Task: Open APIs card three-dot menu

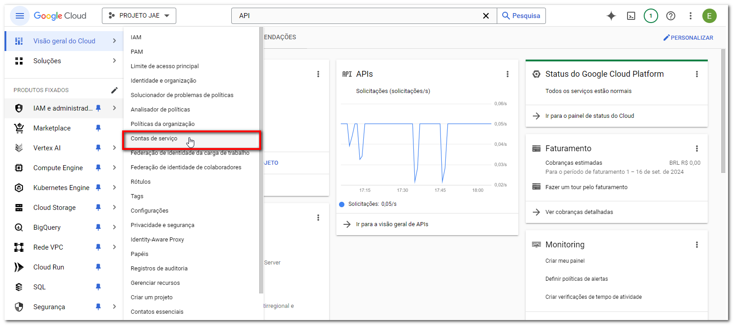Action: pyautogui.click(x=508, y=74)
